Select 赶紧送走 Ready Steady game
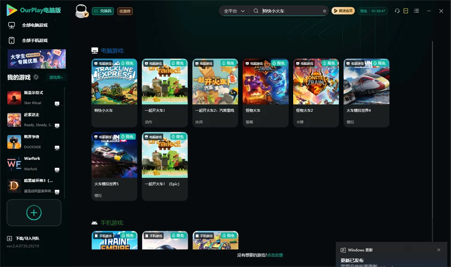451x267 pixels. pos(33,120)
